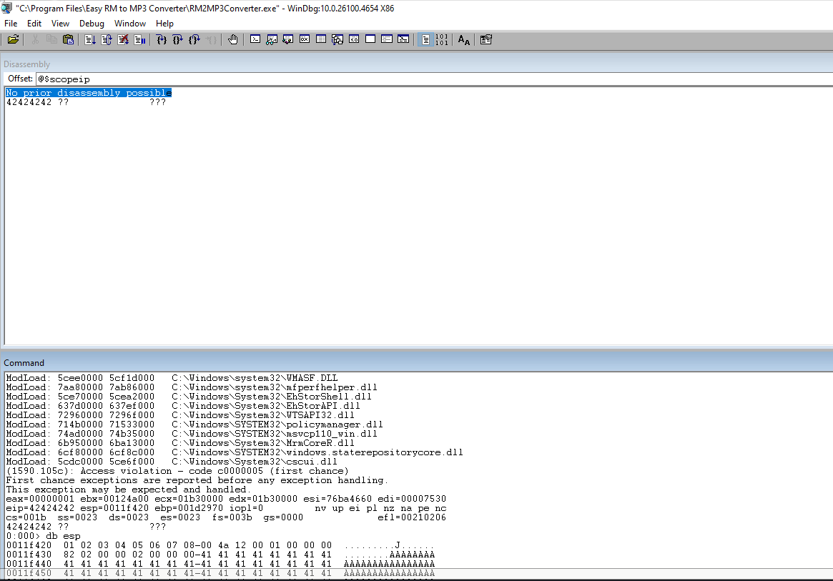The height and width of the screenshot is (581, 833).
Task: Switch to Source mode off (101) toggle
Action: (442, 40)
